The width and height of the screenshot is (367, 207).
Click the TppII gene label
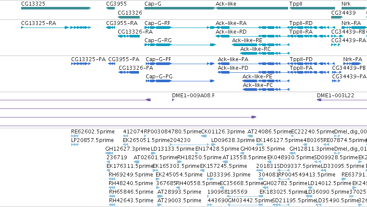[x=295, y=4]
